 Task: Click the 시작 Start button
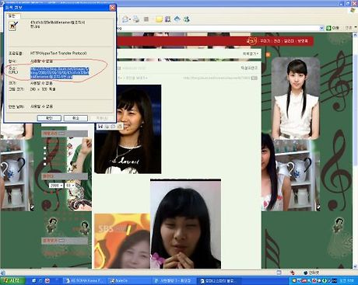(x=12, y=280)
